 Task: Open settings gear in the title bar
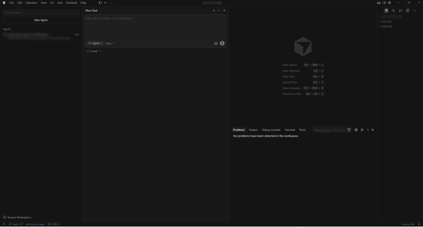point(389,3)
